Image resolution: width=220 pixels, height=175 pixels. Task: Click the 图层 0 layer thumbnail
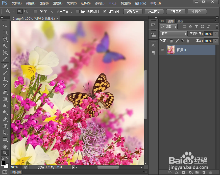(x=171, y=50)
